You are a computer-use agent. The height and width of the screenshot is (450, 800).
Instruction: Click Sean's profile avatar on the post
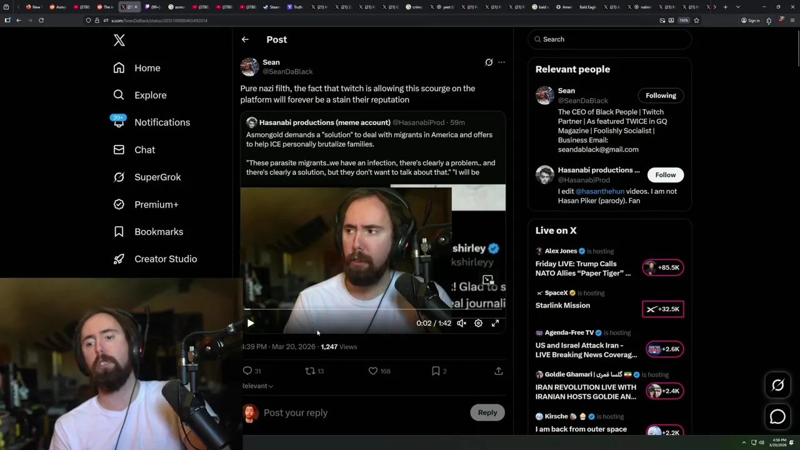point(249,67)
